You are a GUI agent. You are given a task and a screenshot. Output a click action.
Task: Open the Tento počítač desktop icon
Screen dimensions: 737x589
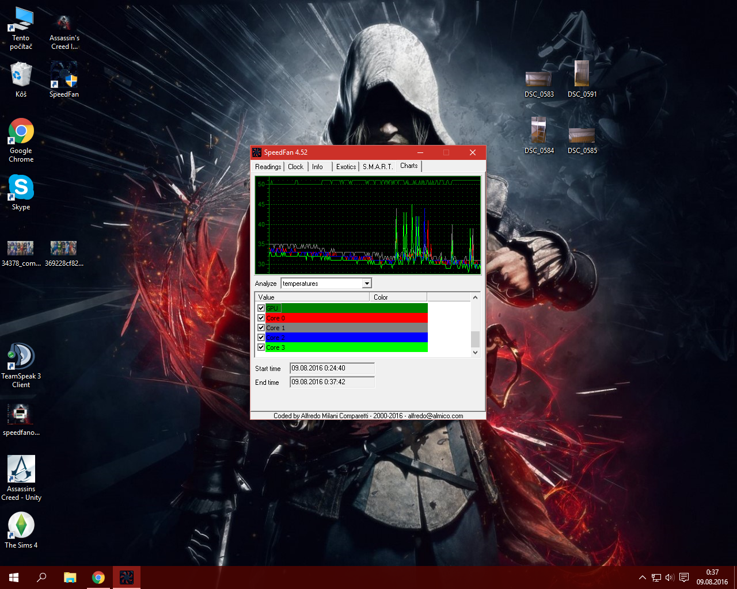[x=21, y=28]
